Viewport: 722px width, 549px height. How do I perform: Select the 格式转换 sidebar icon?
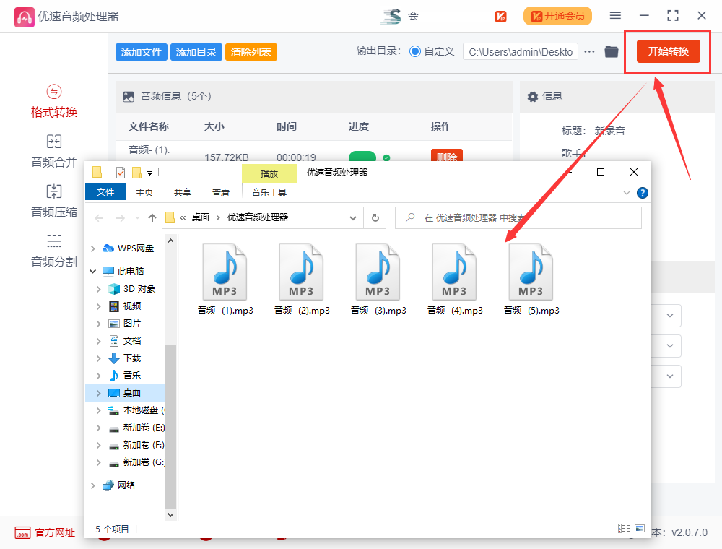54,92
